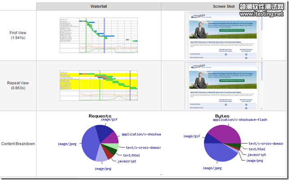289x180 pixels.
Task: Open the First View screen shot thumbnail
Action: point(223,35)
